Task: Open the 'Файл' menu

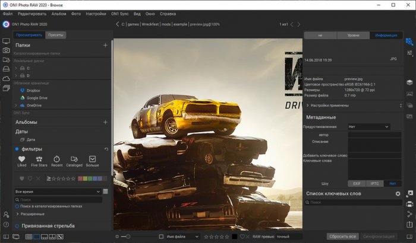Action: click(8, 14)
